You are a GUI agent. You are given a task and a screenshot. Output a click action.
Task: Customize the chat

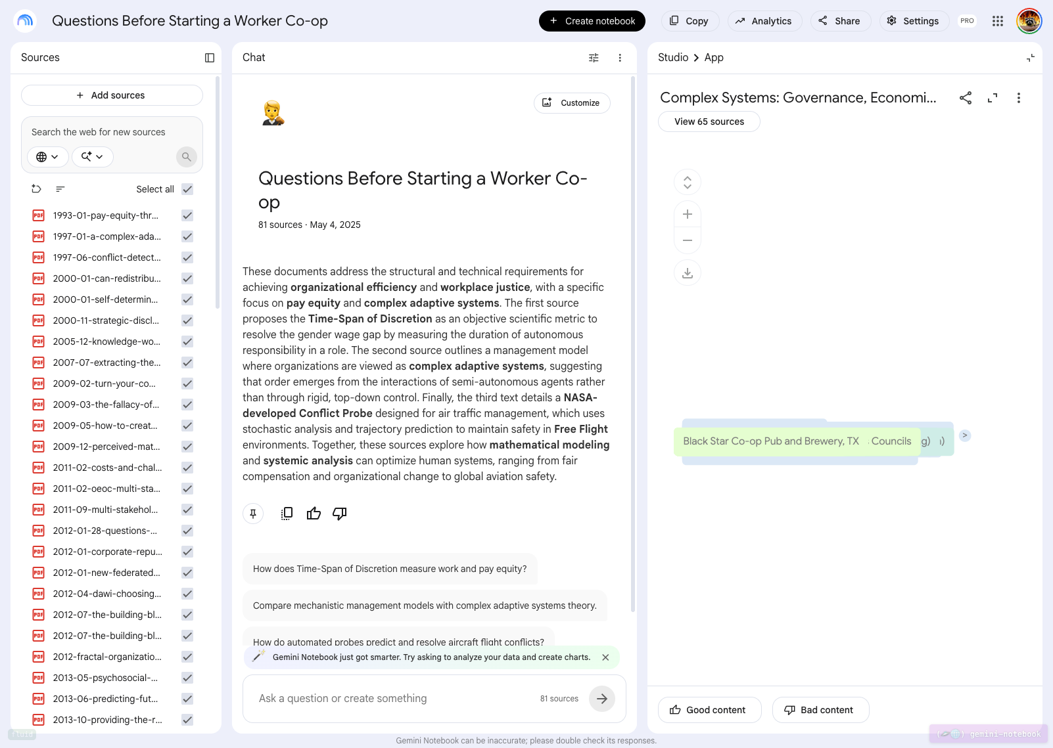[x=572, y=103]
